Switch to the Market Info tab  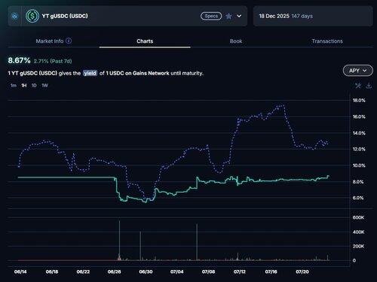pos(50,41)
